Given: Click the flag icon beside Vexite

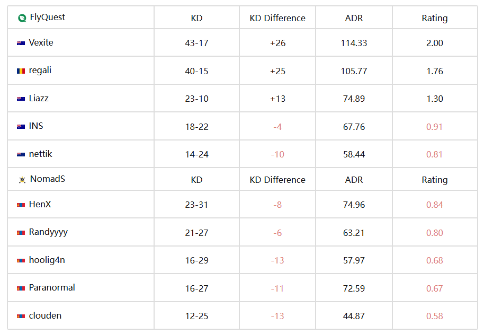Looking at the screenshot, I should pyautogui.click(x=21, y=43).
